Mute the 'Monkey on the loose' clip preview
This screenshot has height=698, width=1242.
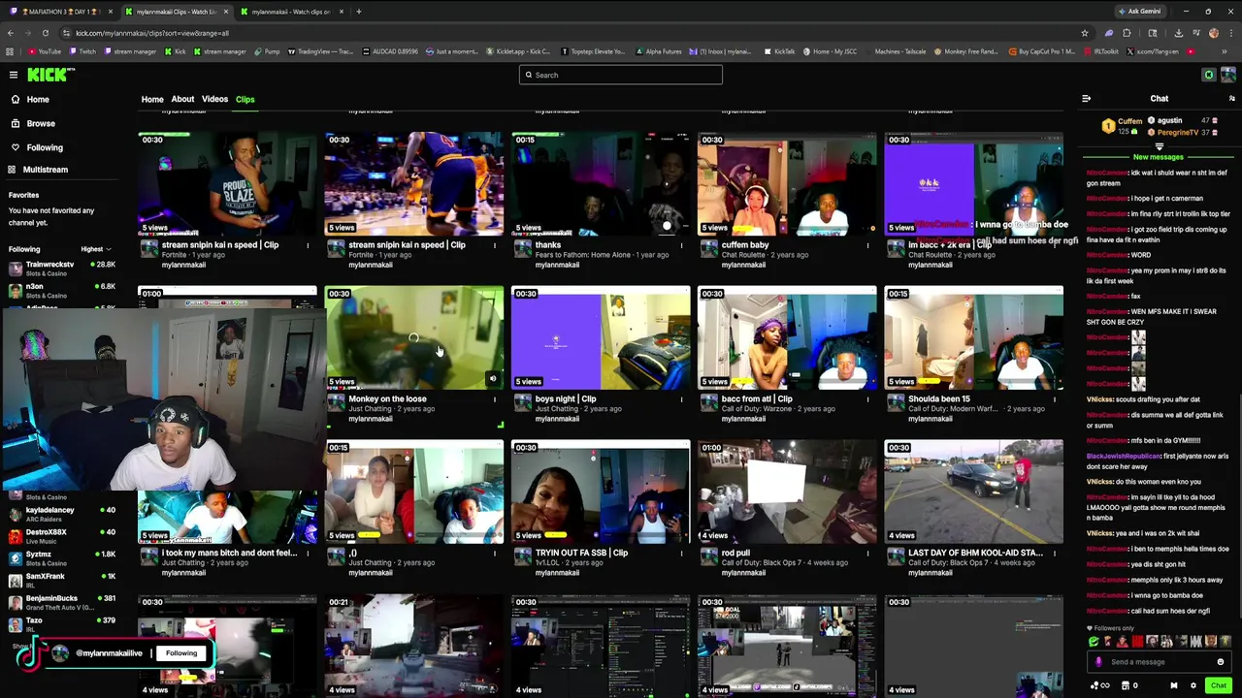tap(492, 379)
